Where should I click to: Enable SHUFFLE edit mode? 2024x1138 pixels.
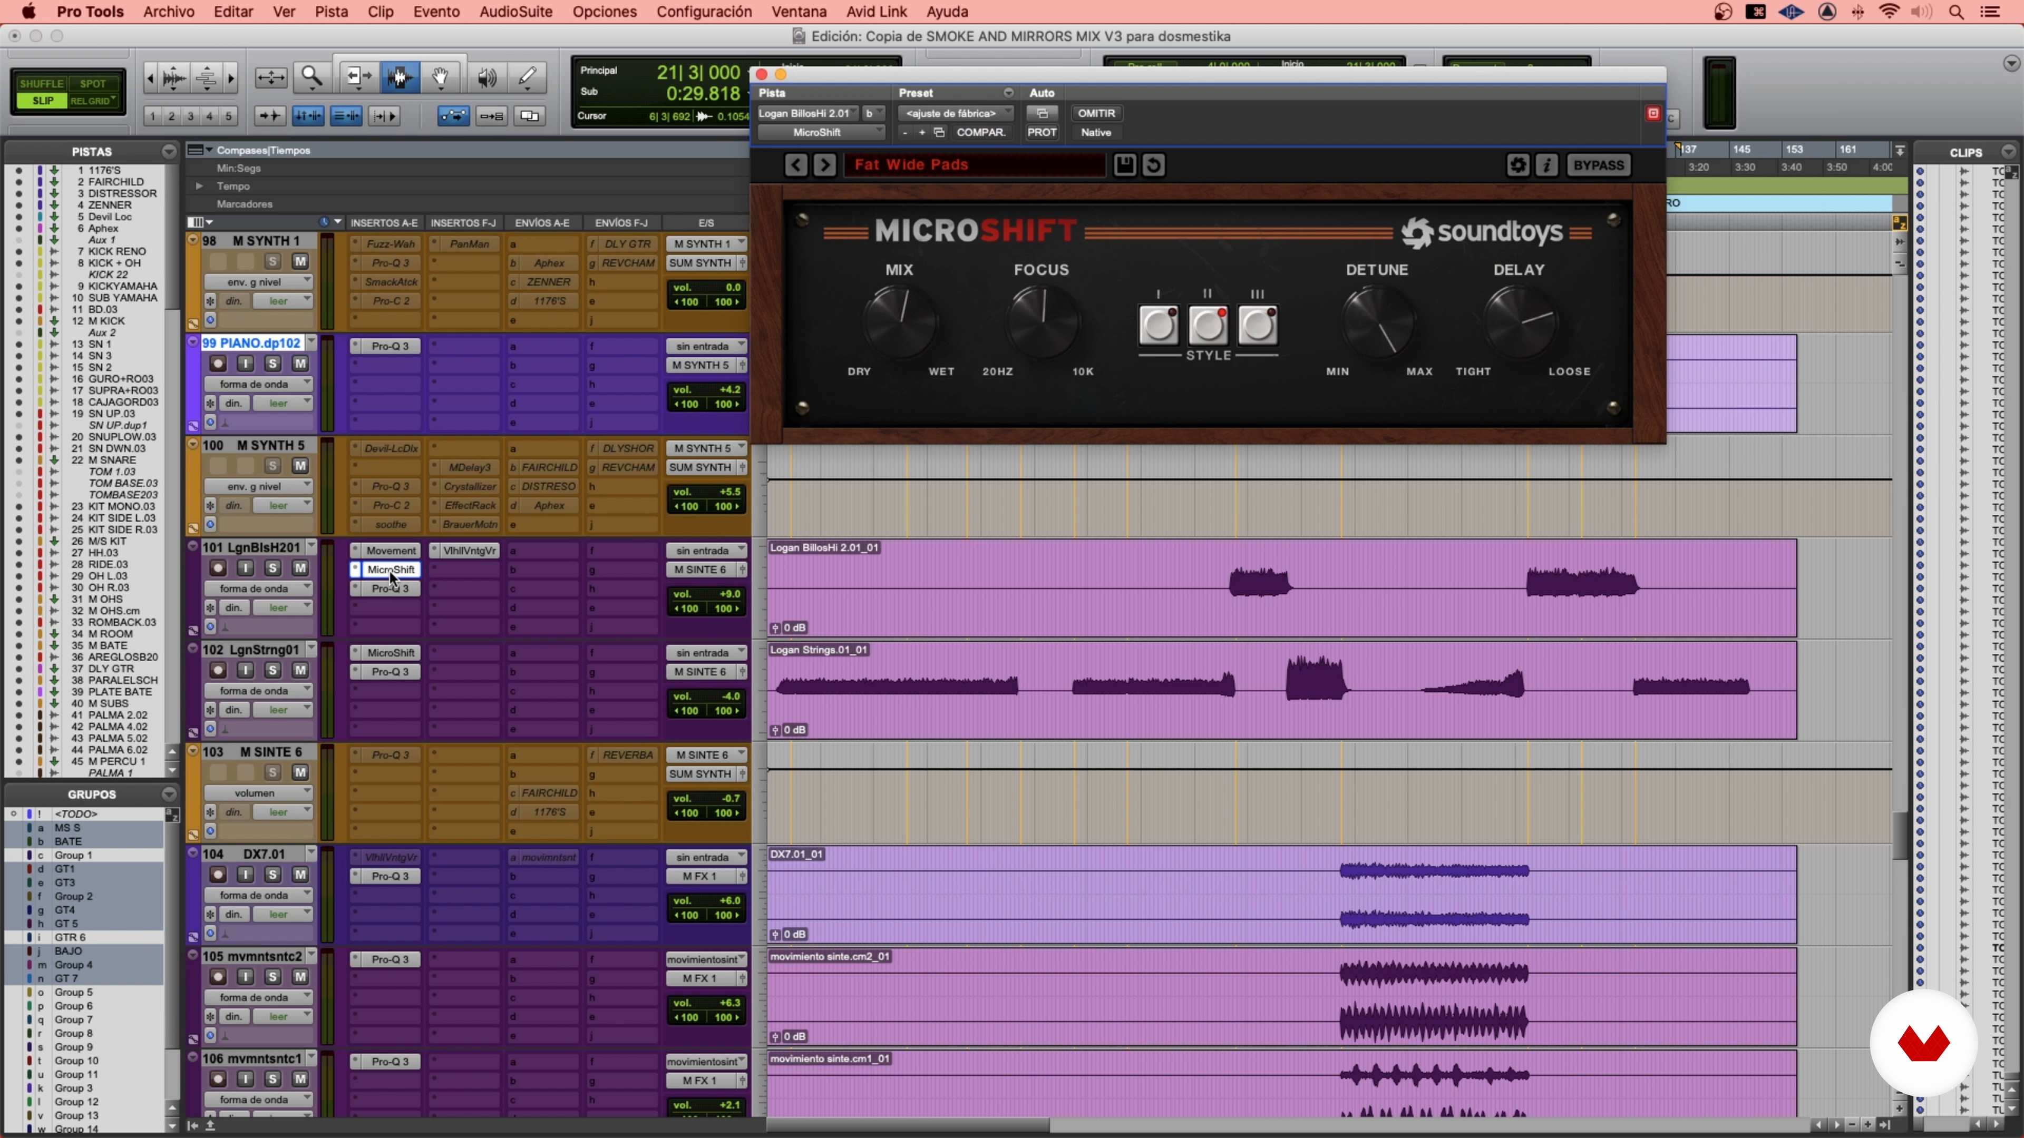(41, 83)
